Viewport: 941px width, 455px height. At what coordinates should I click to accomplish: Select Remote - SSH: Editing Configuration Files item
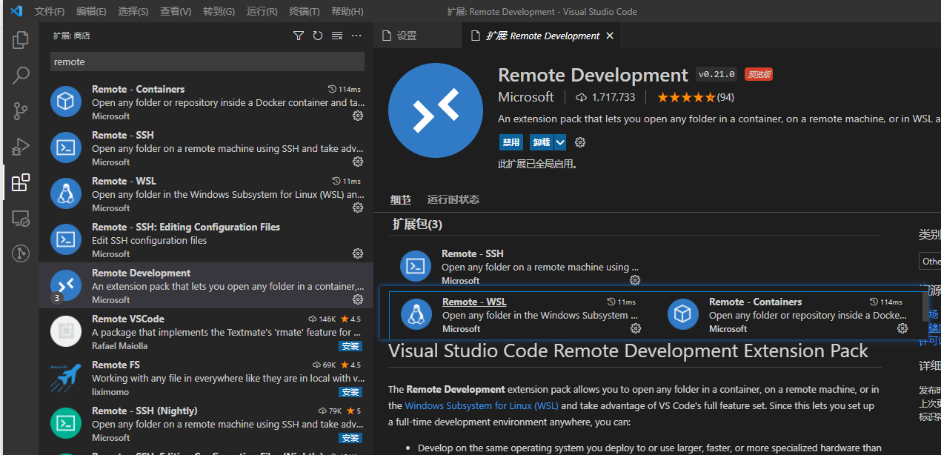206,239
